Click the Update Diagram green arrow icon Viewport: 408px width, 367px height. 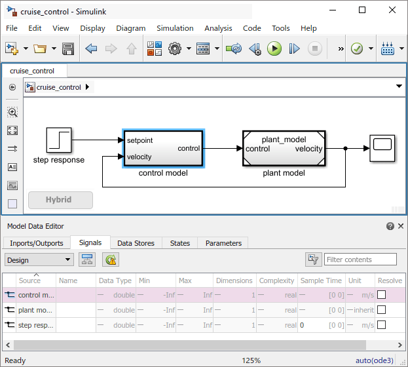pos(234,48)
